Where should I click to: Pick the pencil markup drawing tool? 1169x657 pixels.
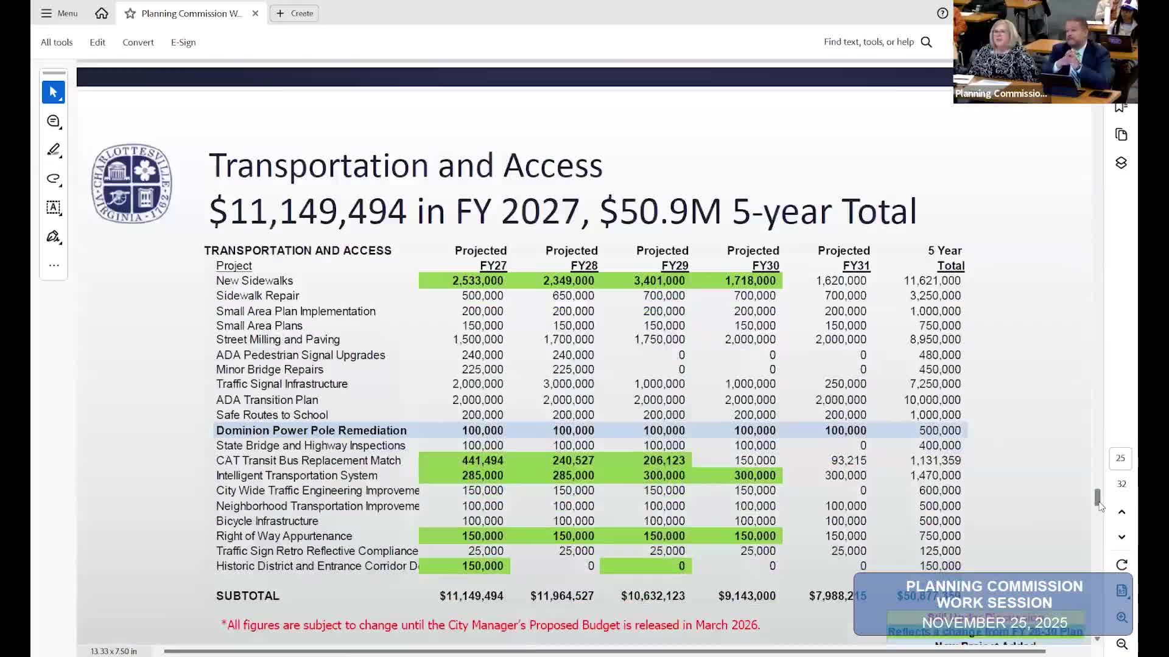pyautogui.click(x=54, y=150)
